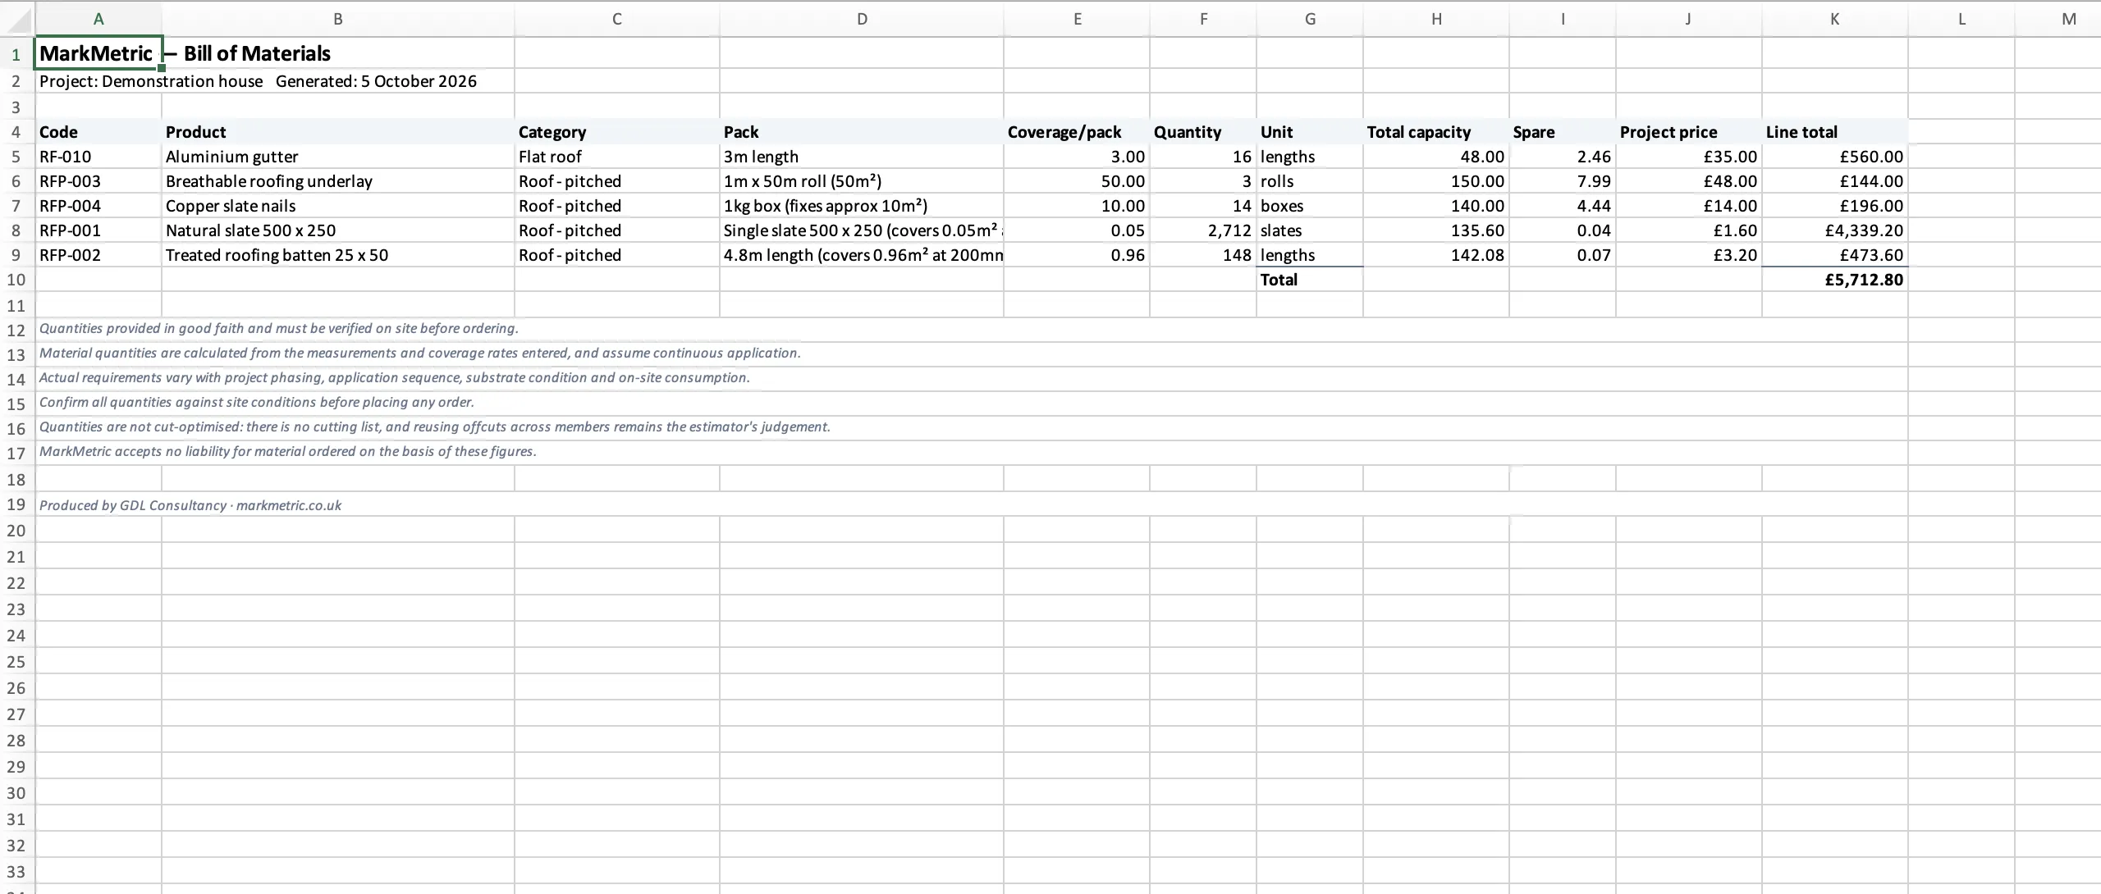This screenshot has height=894, width=2101.
Task: Click the select-all corner of the grid
Action: pos(16,19)
